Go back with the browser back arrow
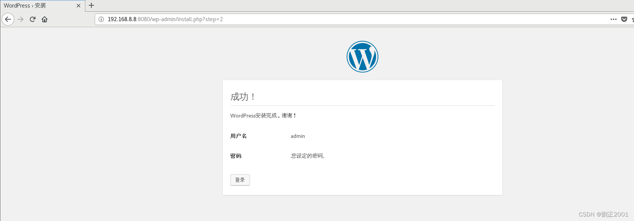 point(8,19)
